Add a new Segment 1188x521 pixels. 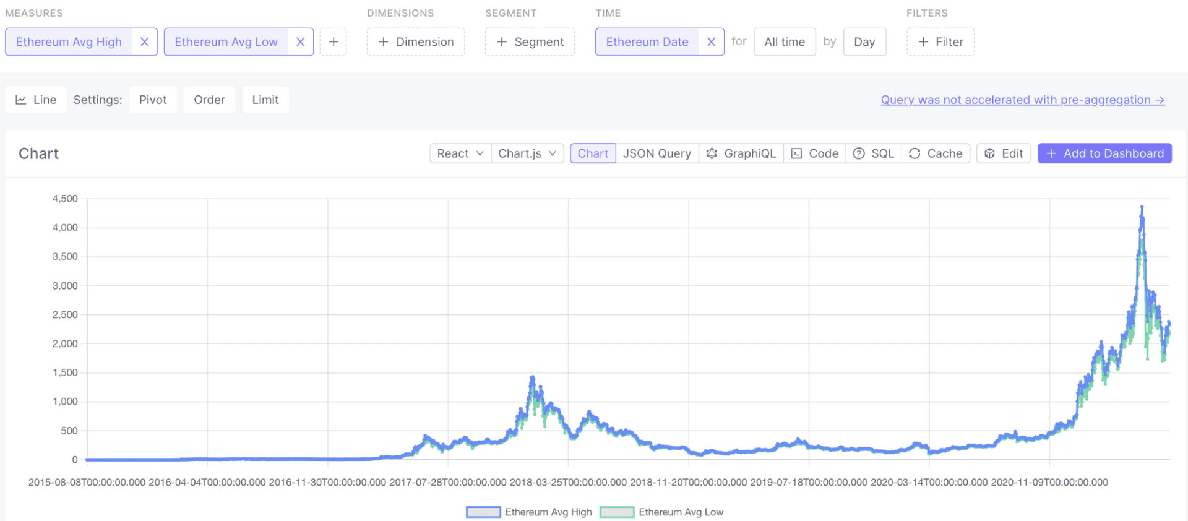click(x=530, y=42)
